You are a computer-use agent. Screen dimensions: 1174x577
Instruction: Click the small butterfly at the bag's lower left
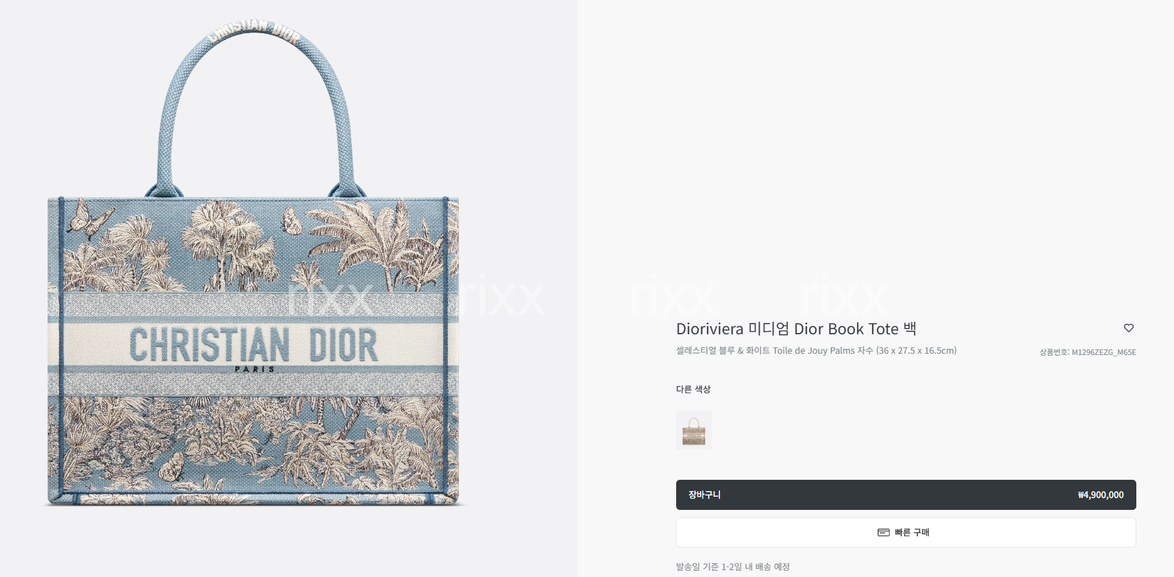point(171,467)
